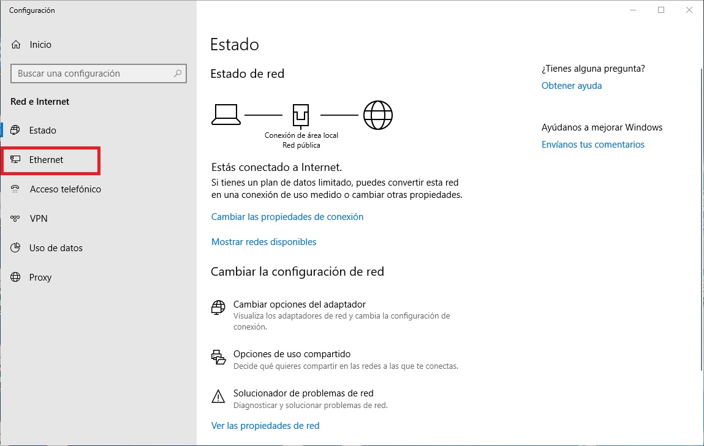Click the Internet globe icon in diagram
The image size is (704, 446).
click(377, 115)
